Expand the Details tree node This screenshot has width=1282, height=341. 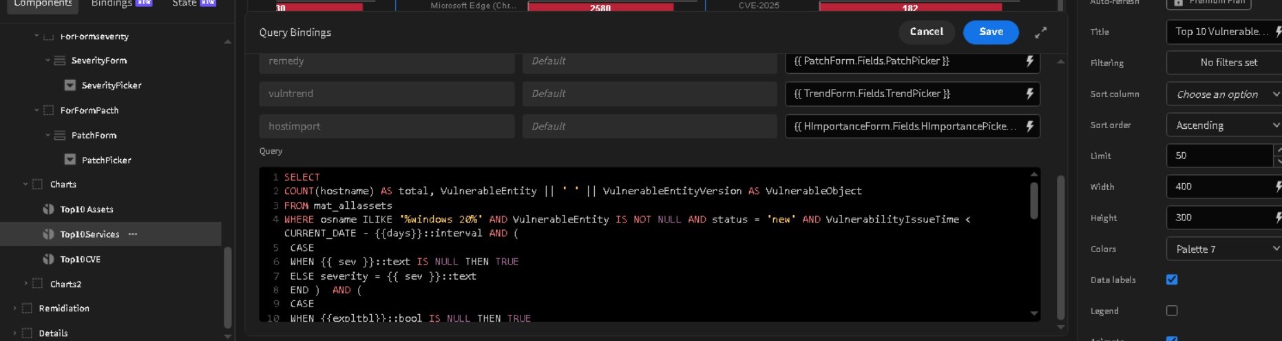tap(14, 333)
